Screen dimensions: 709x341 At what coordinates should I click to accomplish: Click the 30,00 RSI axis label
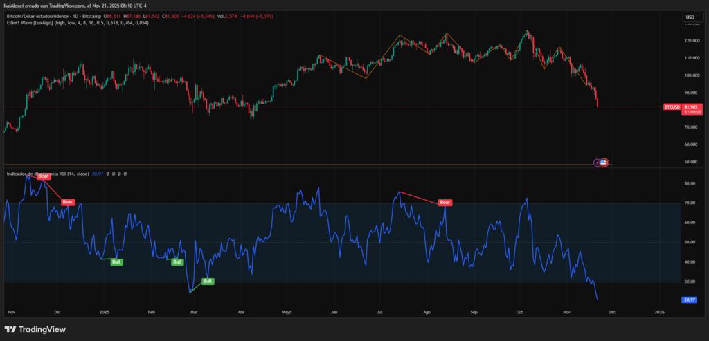coord(689,282)
